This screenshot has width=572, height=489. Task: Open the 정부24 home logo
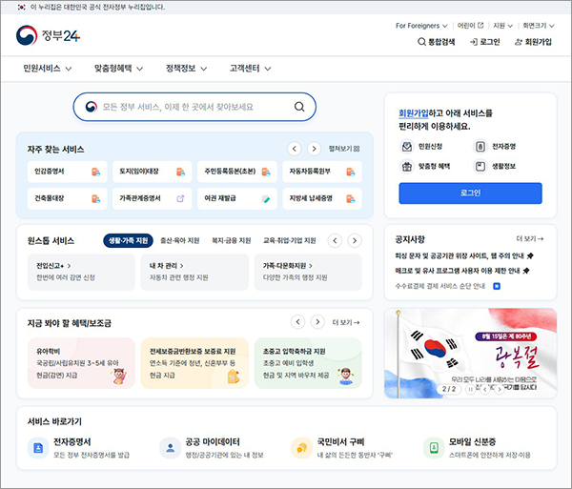pyautogui.click(x=48, y=35)
